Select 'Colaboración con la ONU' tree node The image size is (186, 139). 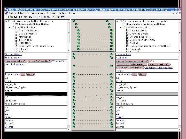[142, 40]
